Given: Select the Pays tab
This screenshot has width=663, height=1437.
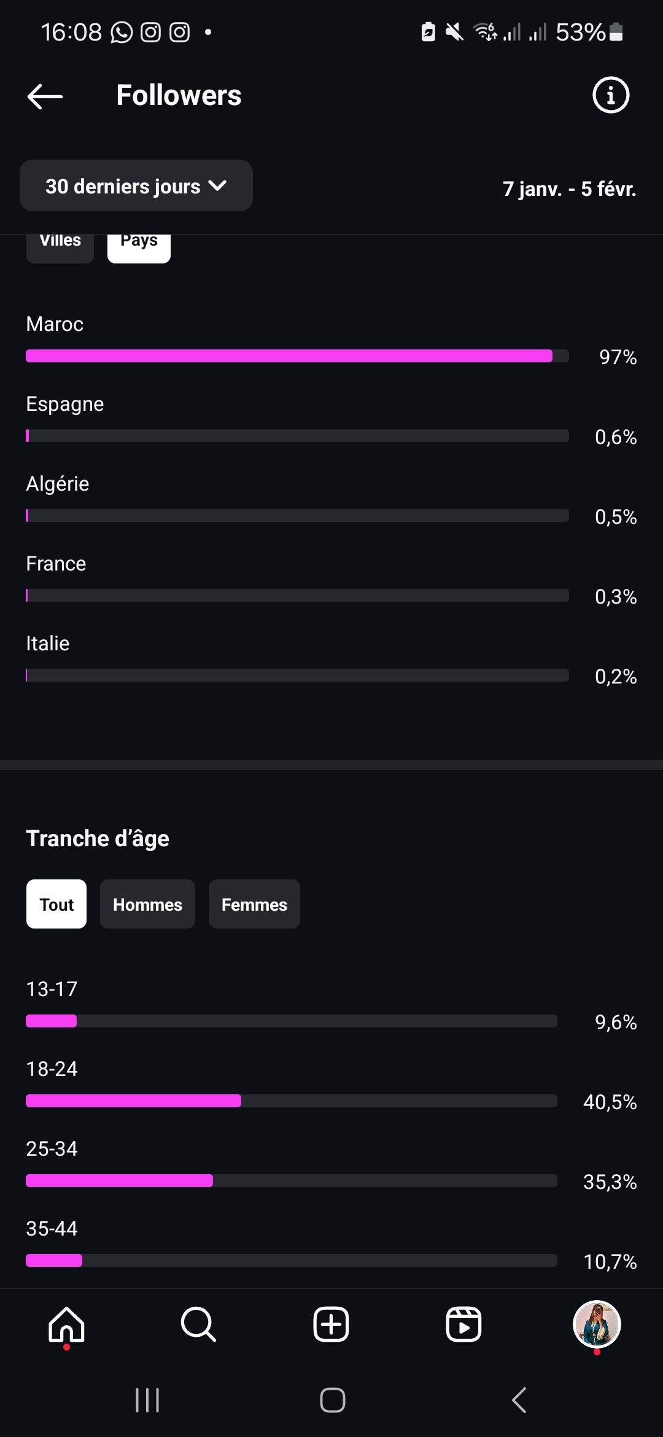Looking at the screenshot, I should click(139, 245).
